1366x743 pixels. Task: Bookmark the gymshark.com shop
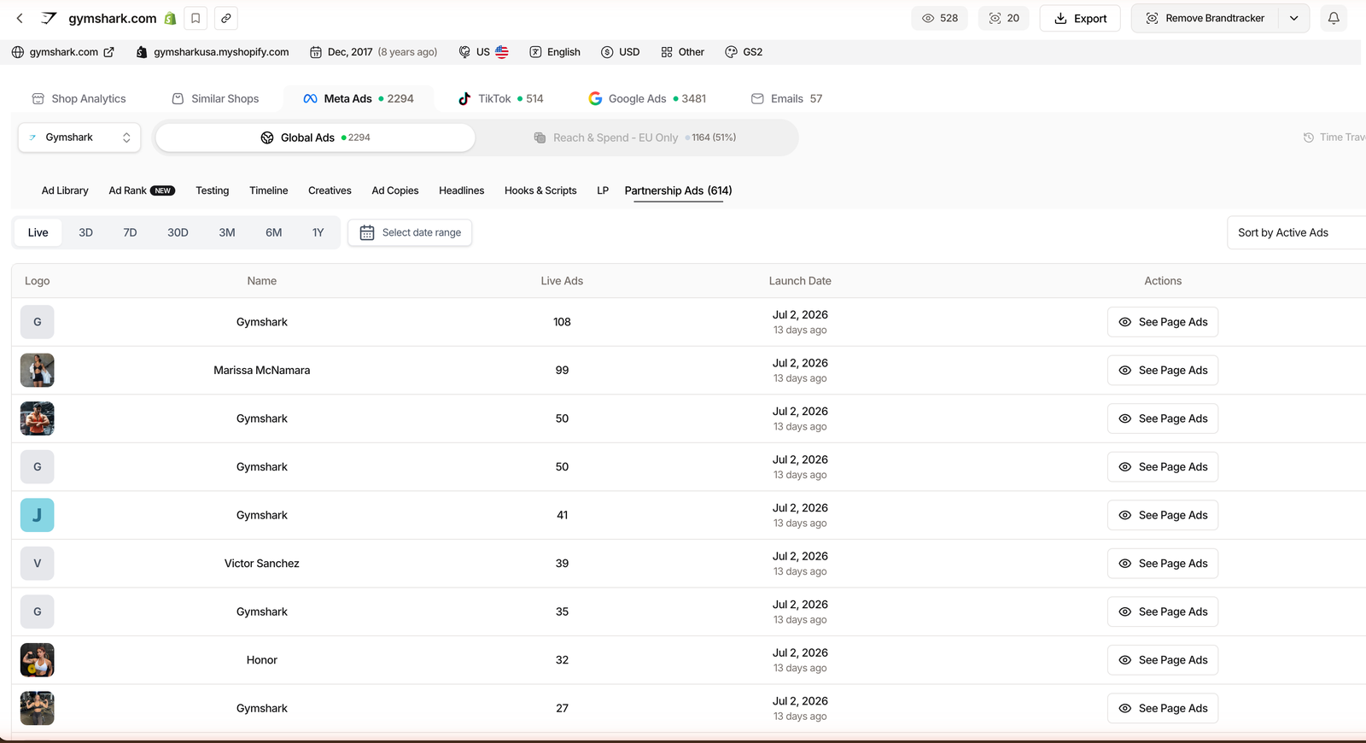click(x=196, y=18)
